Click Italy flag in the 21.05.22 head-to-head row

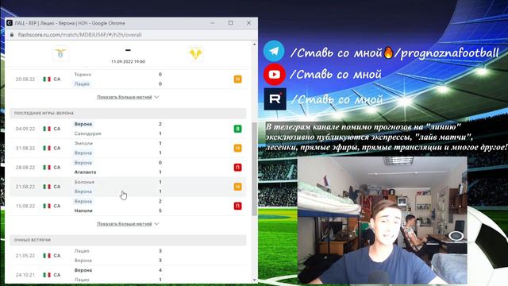[47, 256]
